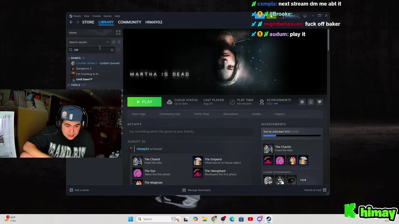The height and width of the screenshot is (224, 399).
Task: Click the Play Time clock icon
Action: (x=232, y=102)
